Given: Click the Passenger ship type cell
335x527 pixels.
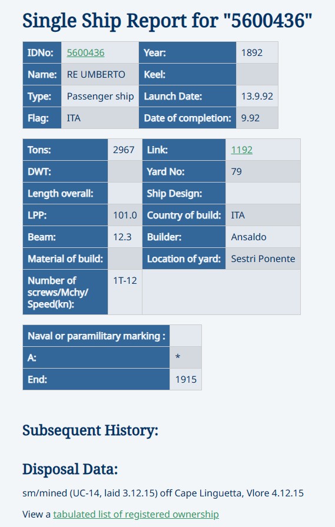Looking at the screenshot, I should coord(100,96).
